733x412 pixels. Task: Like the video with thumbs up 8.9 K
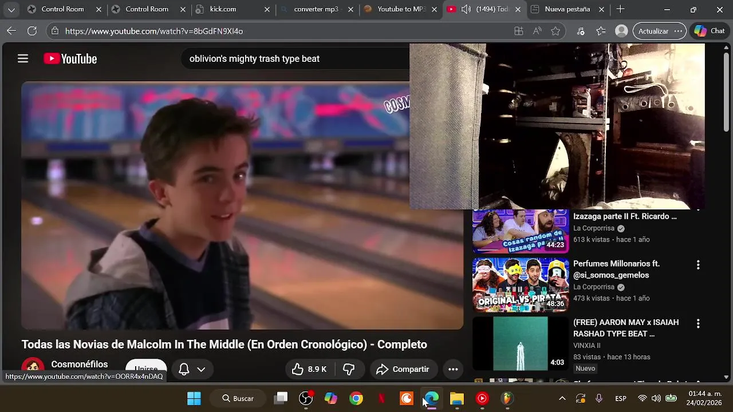[309, 370]
